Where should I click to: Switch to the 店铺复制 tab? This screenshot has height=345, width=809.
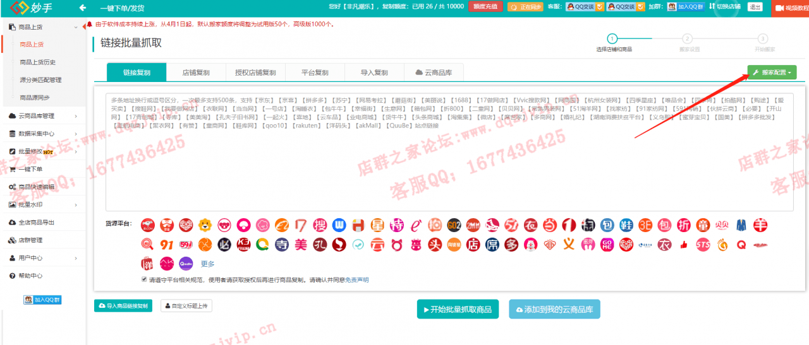click(196, 73)
